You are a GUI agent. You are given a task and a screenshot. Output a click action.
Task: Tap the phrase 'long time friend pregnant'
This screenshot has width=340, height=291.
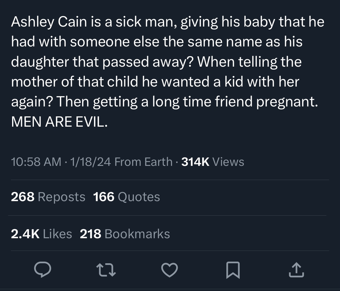(233, 102)
